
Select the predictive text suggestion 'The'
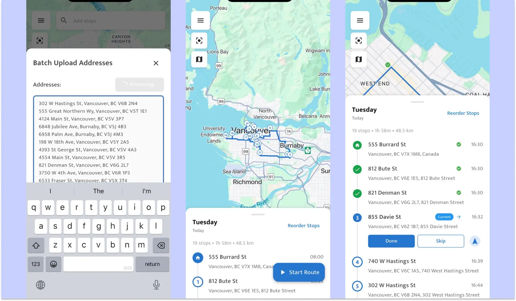click(98, 191)
